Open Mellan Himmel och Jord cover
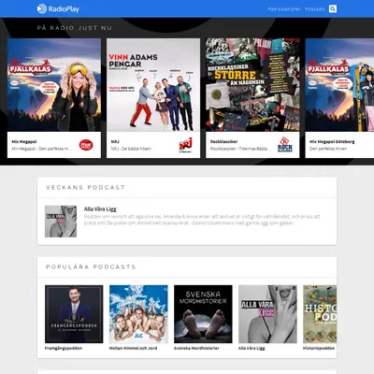This screenshot has width=374, height=374. pyautogui.click(x=138, y=314)
